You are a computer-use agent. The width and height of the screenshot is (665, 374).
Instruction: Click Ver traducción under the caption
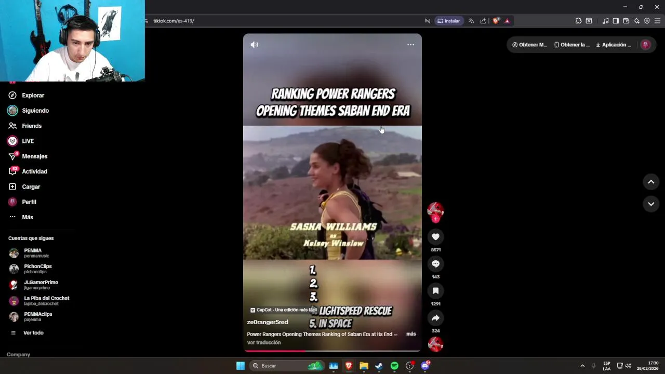264,343
